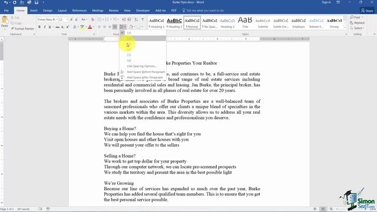The height and width of the screenshot is (212, 377).
Task: Click the Borders icon
Action: click(x=139, y=27)
